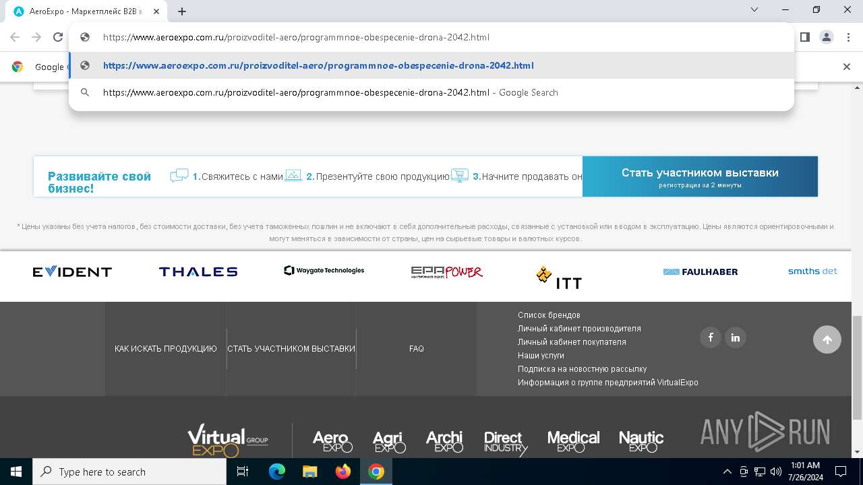This screenshot has width=863, height=485.
Task: Open the Chrome profile avatar
Action: (x=827, y=37)
